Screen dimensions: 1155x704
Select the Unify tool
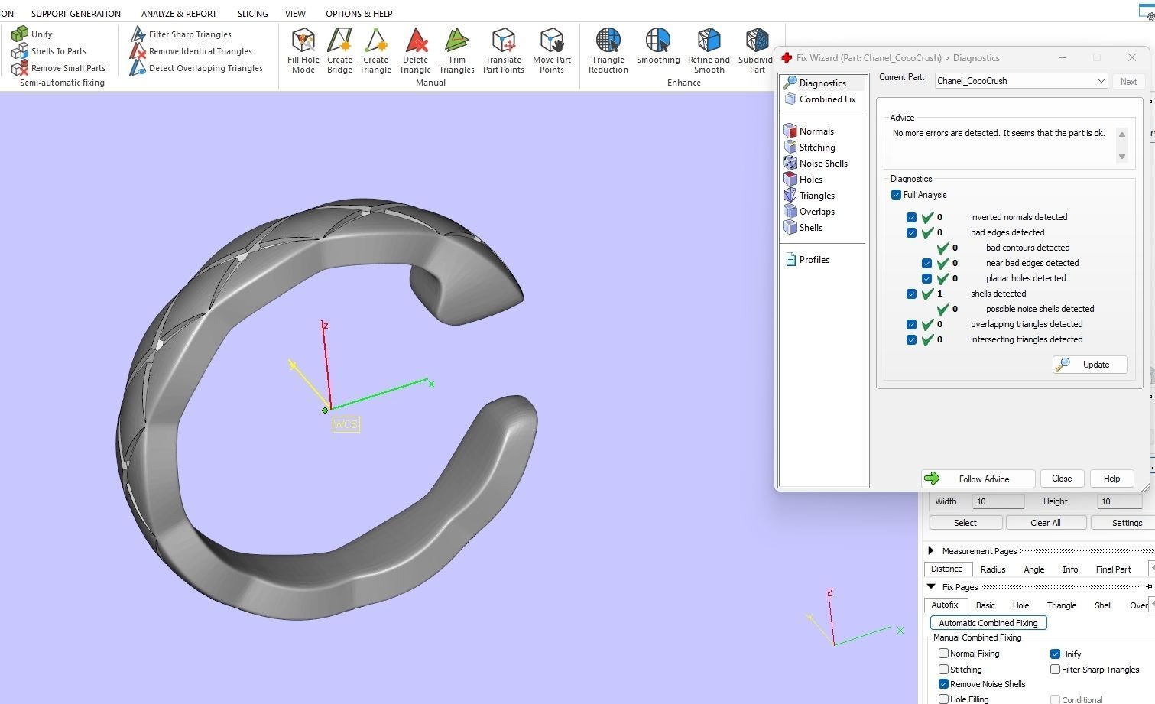(32, 34)
